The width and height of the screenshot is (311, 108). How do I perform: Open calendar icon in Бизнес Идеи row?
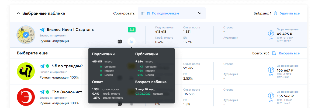pos(120,41)
